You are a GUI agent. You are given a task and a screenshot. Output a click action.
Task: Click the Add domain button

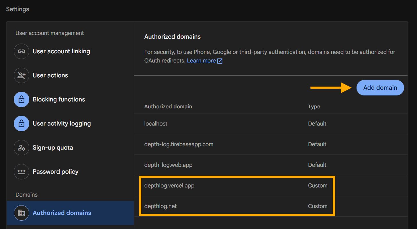[380, 87]
